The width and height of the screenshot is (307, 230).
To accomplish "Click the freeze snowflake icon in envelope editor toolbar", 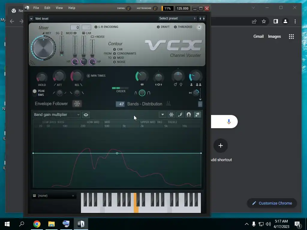I will point(171,115).
